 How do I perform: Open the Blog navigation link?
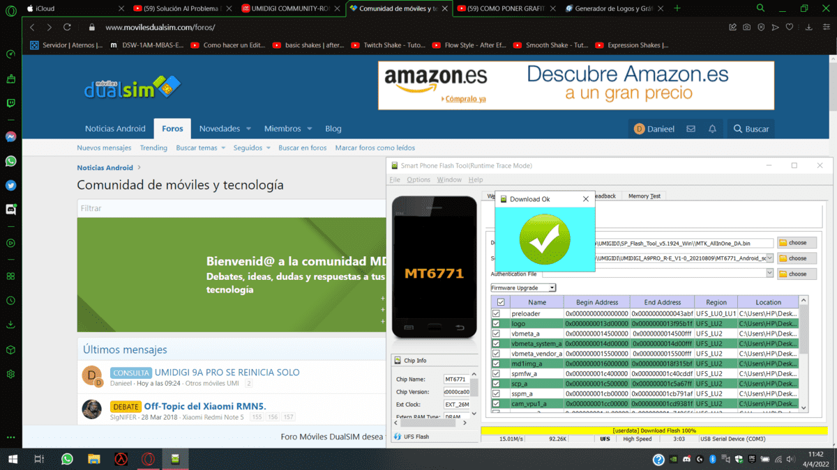[x=333, y=129]
